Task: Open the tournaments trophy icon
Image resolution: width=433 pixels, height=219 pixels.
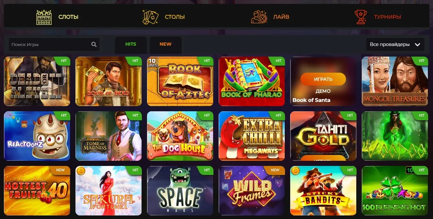Action: (360, 17)
